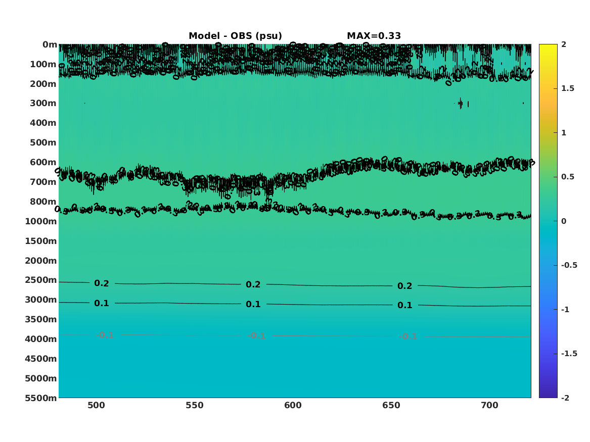Click the plot title 'Model - OBS (psu)'
The image size is (590, 442).
point(235,36)
